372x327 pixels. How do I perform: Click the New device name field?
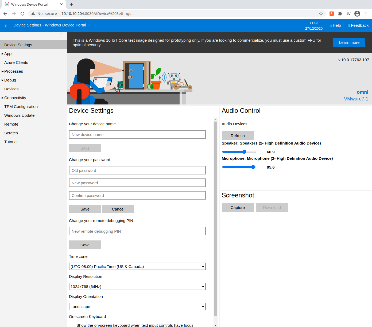click(137, 134)
